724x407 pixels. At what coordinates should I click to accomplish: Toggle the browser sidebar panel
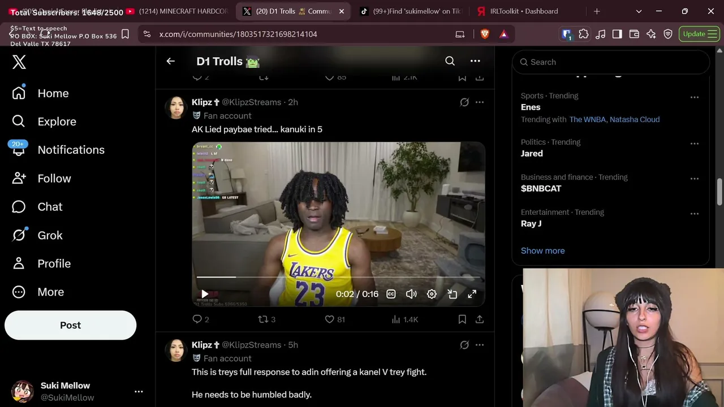click(617, 34)
